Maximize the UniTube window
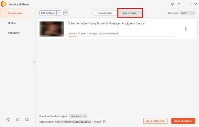The height and width of the screenshot is (127, 199). coord(190,4)
